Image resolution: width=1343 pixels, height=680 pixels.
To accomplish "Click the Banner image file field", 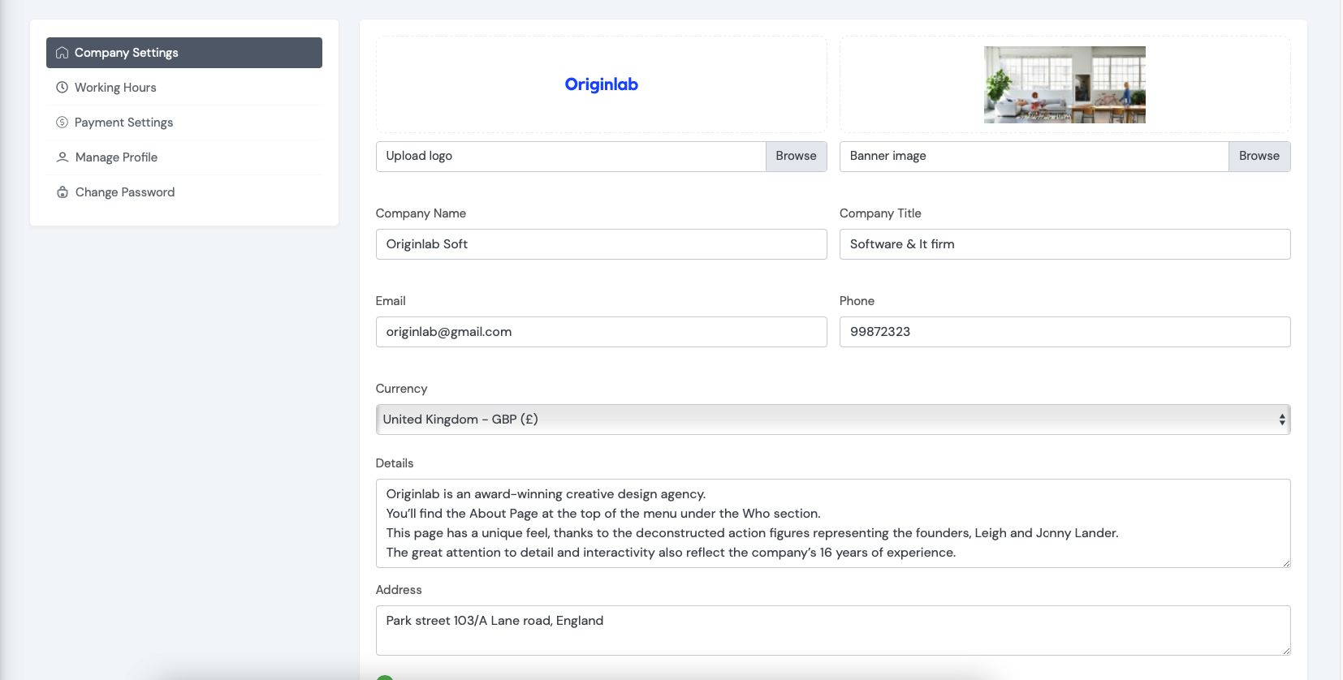I will click(x=1034, y=156).
